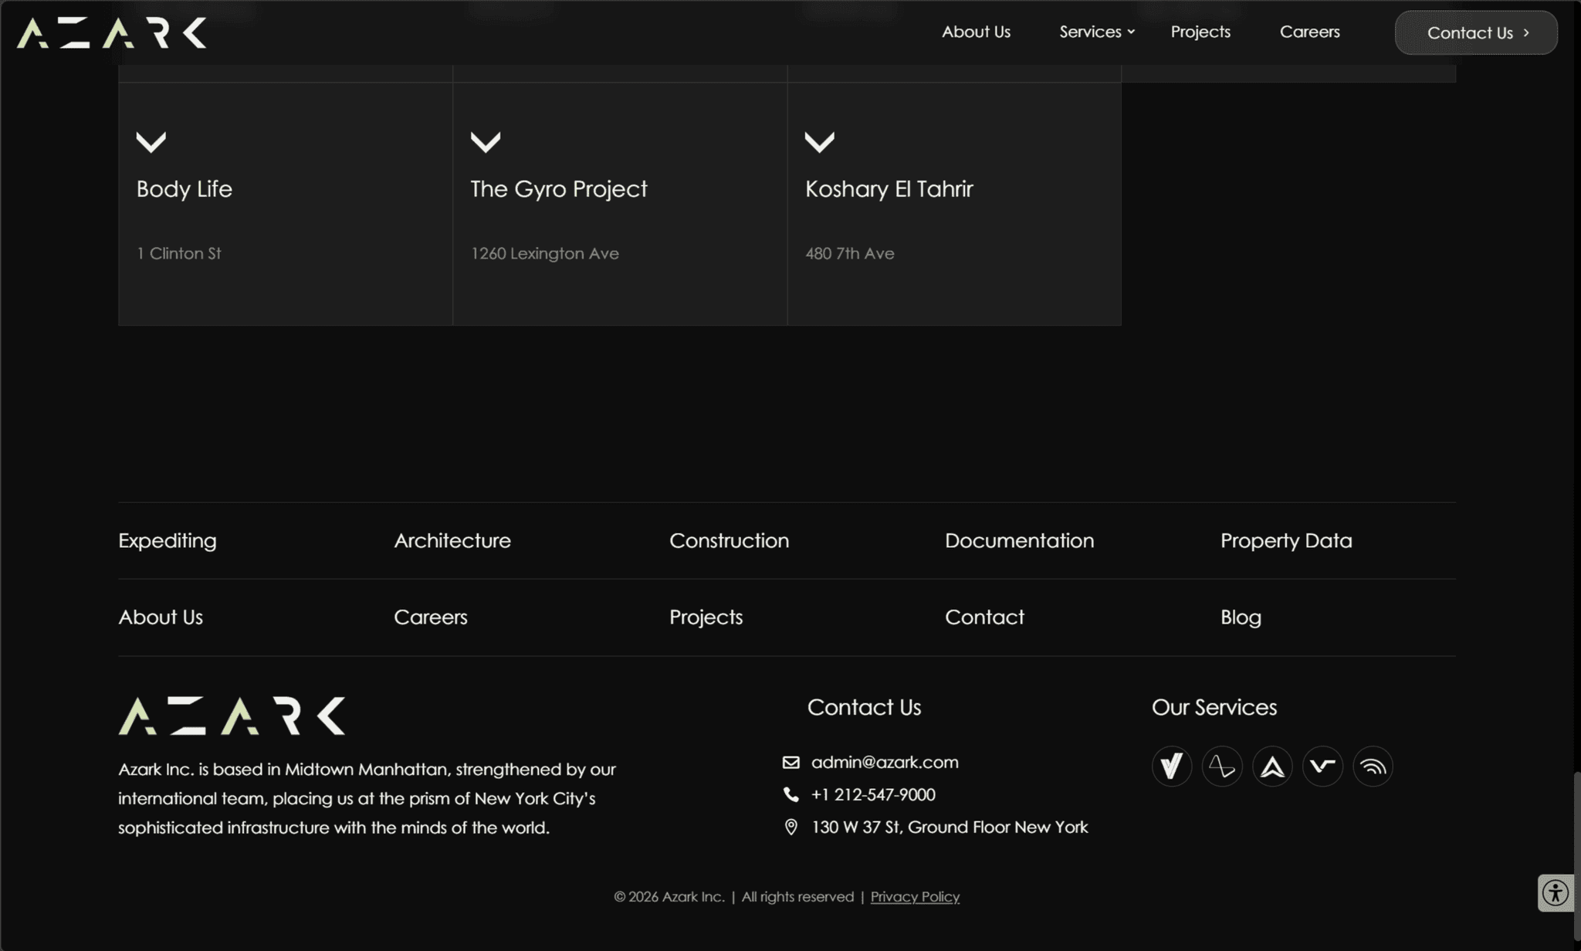1581x951 pixels.
Task: Expand the Koshary El Tahrir card chevron
Action: coord(820,142)
